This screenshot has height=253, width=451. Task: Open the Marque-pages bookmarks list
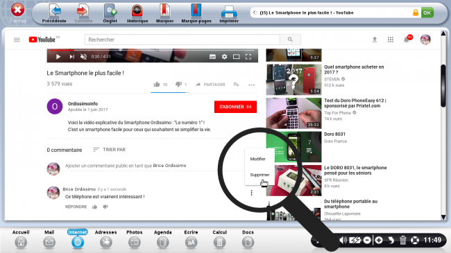196,13
